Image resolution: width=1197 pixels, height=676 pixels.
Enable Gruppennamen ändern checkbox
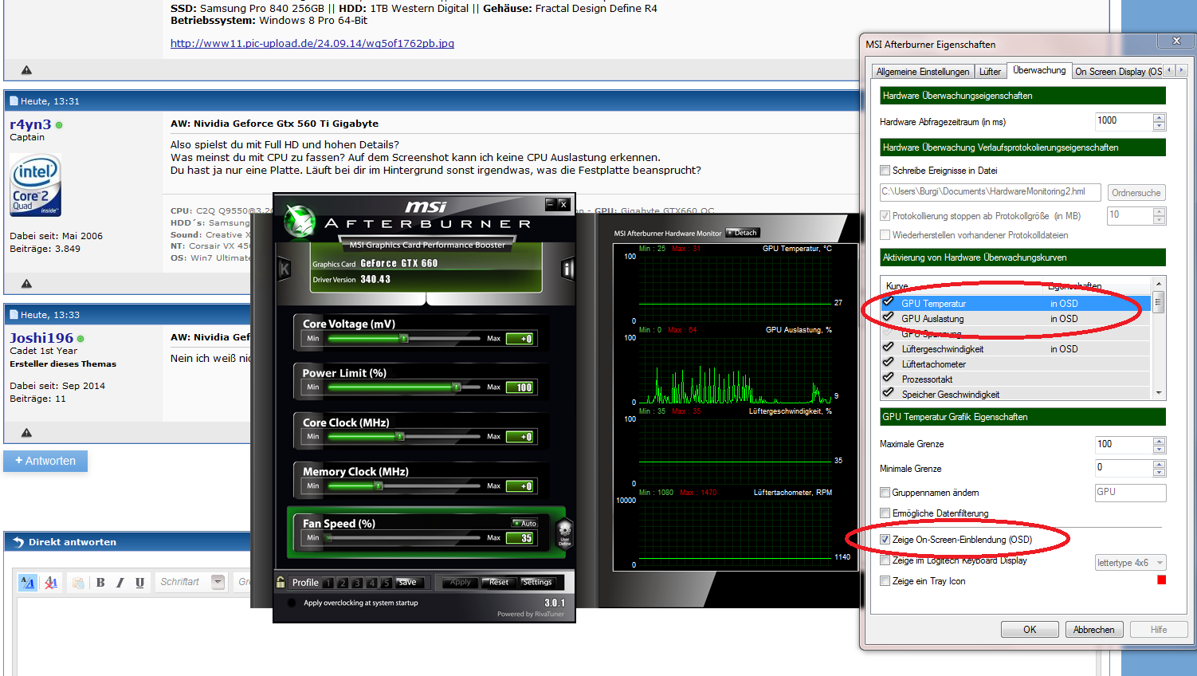coord(885,493)
